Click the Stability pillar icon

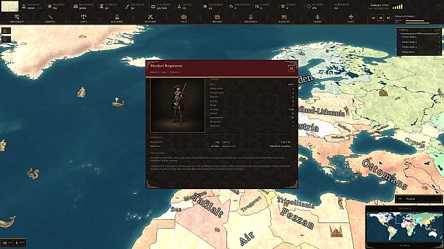click(102, 6)
